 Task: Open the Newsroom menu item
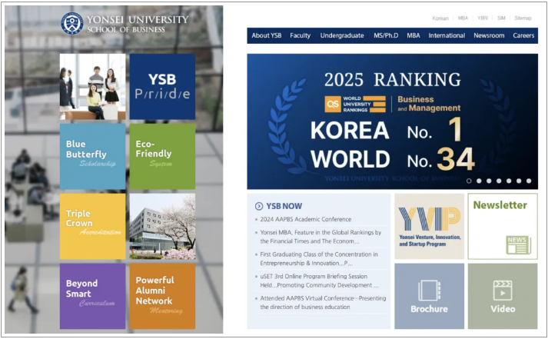coord(489,35)
